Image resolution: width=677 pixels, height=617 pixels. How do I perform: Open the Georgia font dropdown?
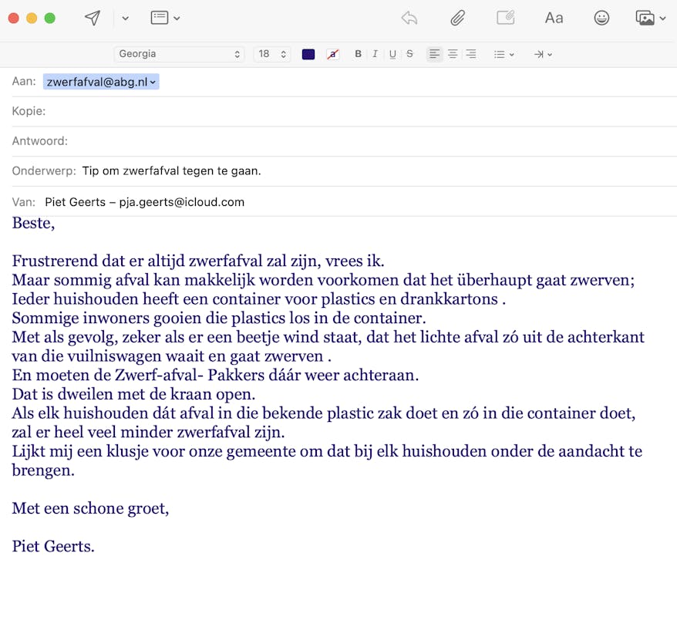coord(179,54)
